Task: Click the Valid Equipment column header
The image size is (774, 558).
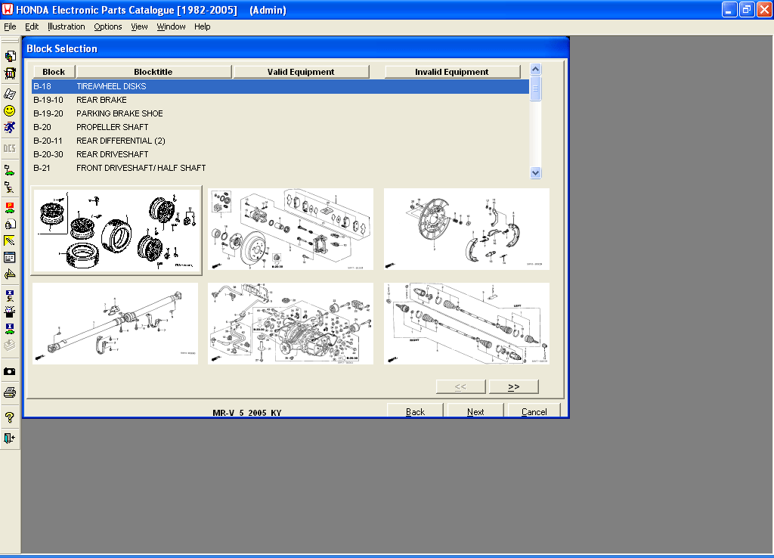Action: point(301,72)
